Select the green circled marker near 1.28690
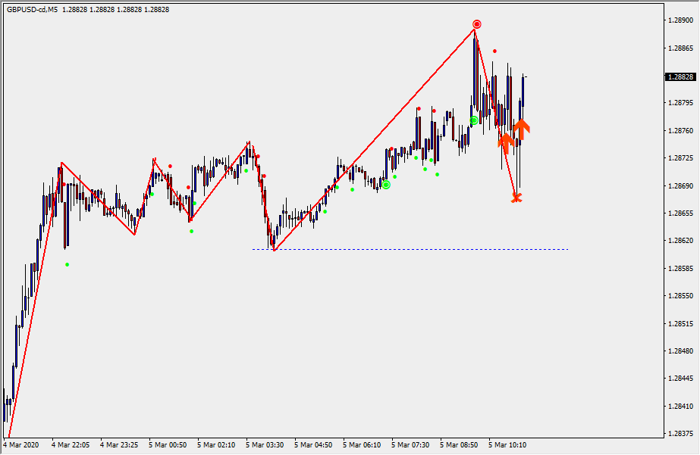Screen dimensions: 700x455 click(386, 185)
